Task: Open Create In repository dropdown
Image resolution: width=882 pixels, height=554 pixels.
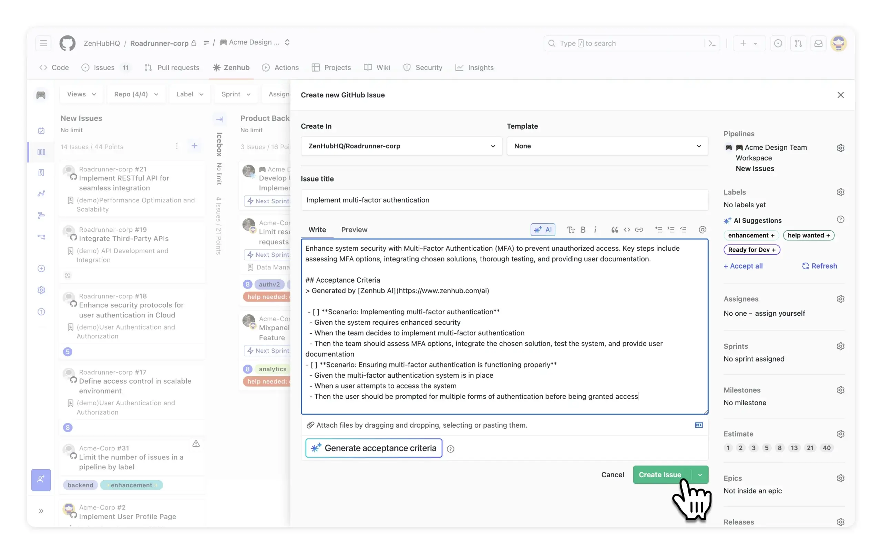Action: click(x=401, y=146)
